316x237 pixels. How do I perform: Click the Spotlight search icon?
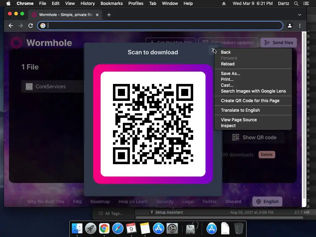coord(296,3)
